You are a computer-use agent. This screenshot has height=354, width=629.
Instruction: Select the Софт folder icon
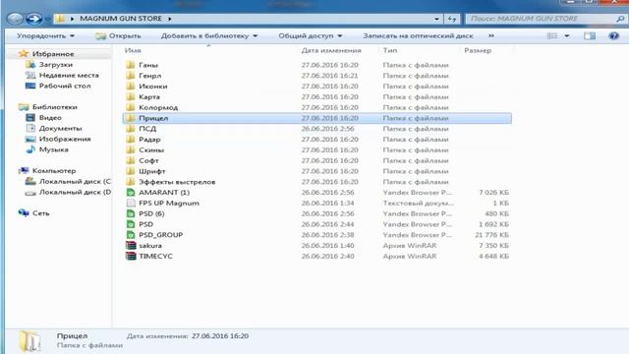130,160
